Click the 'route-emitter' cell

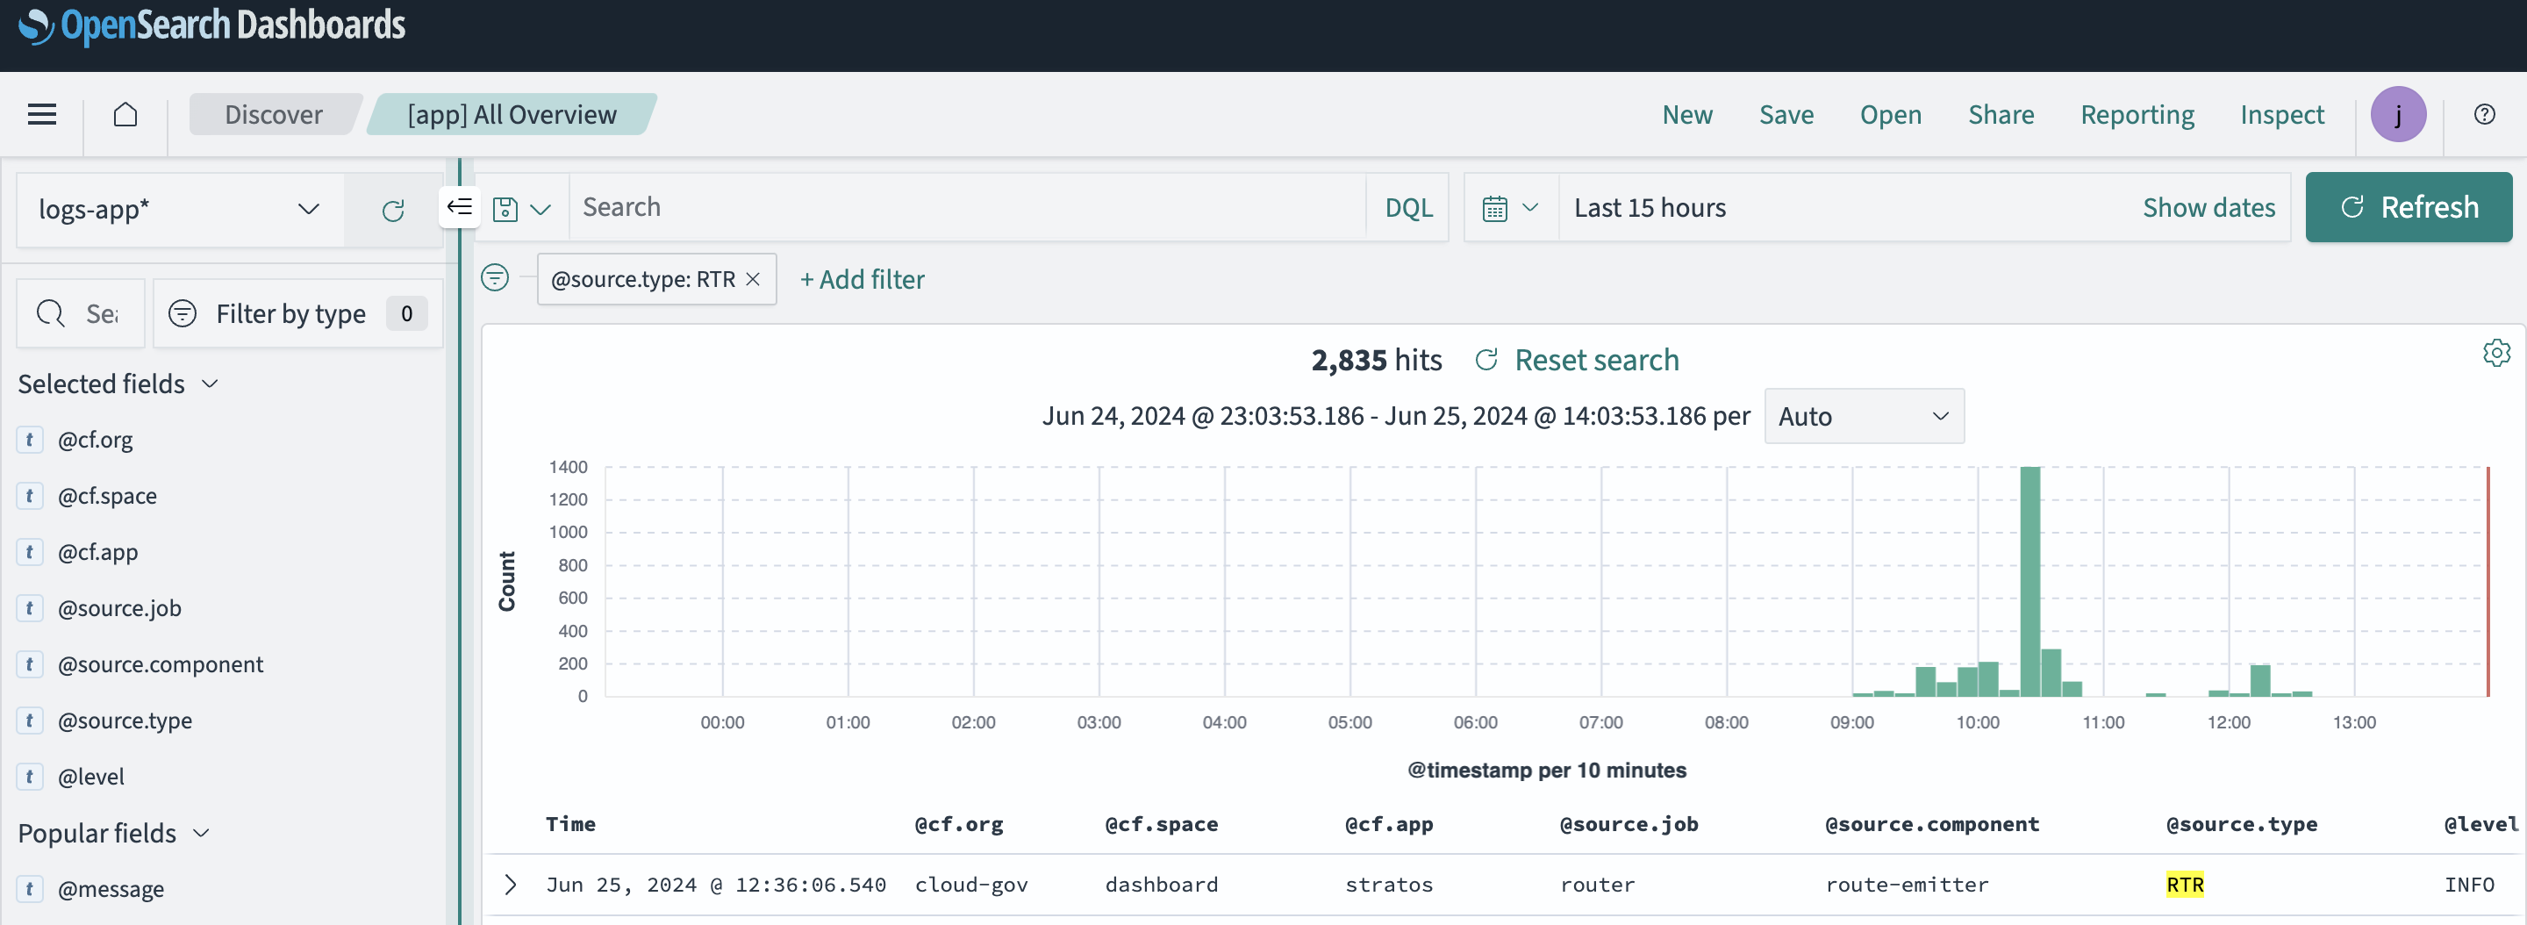coord(1906,884)
